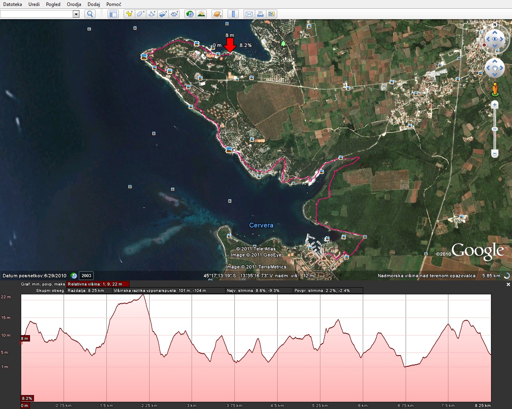Click the Email envelope icon
Screen dimensions: 512x409
coord(249,14)
